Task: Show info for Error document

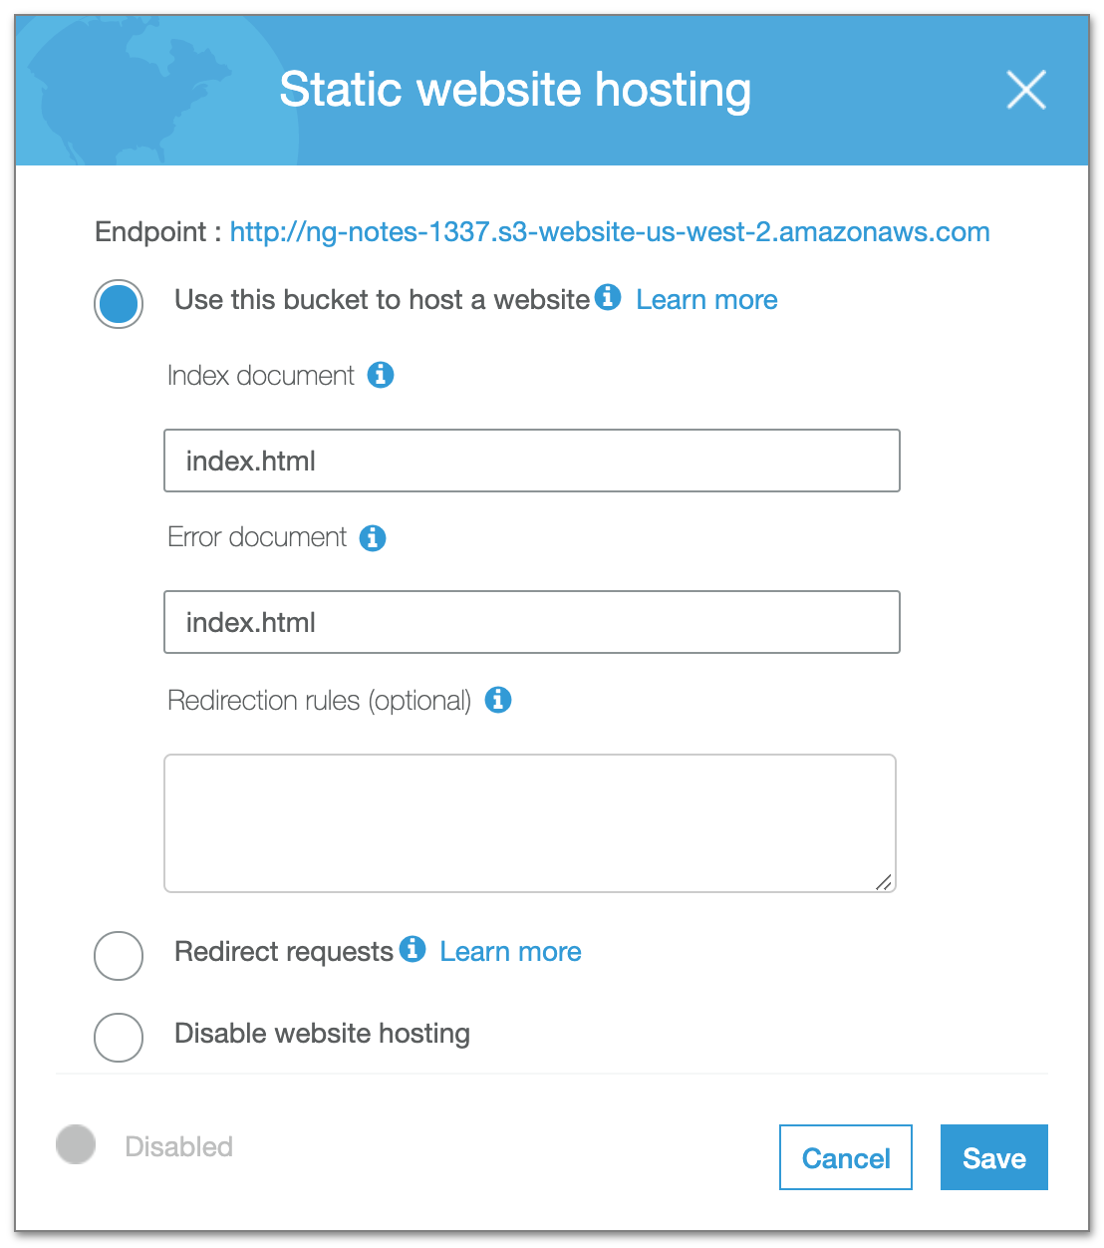Action: pyautogui.click(x=373, y=537)
